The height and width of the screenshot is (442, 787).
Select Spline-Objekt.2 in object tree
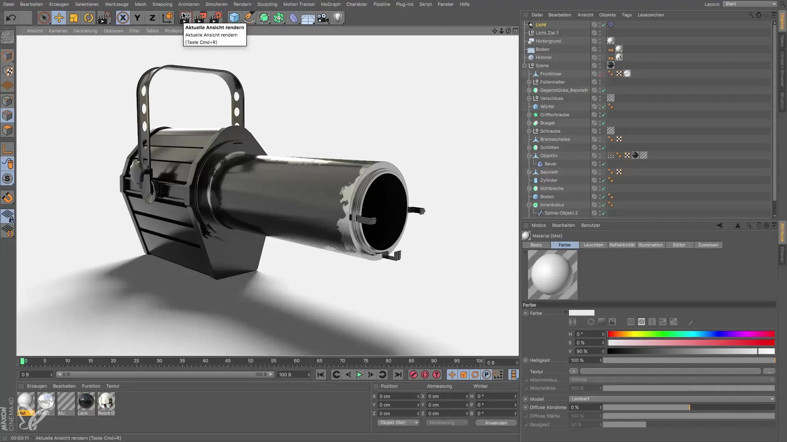[x=561, y=213]
